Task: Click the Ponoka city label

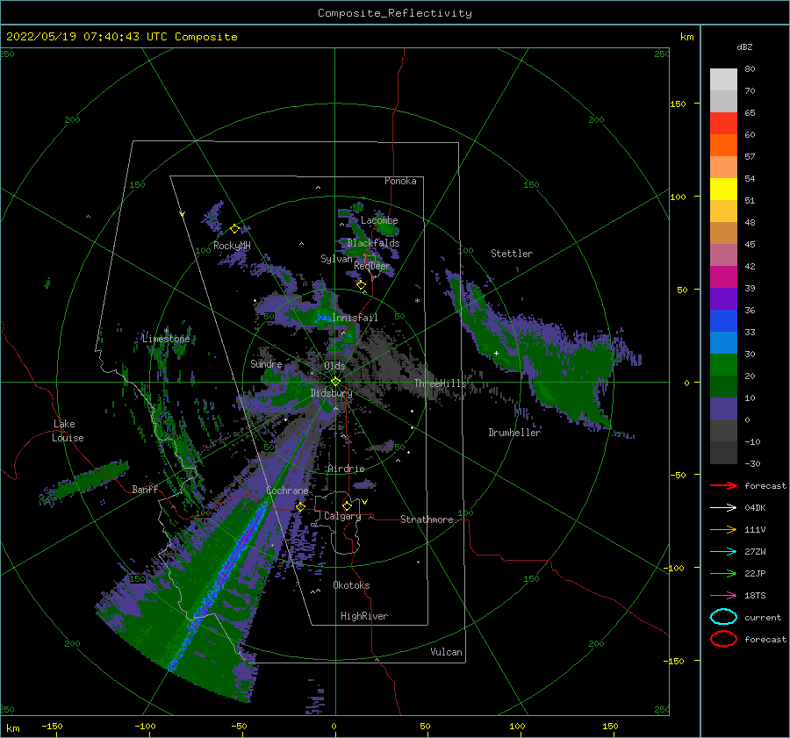Action: pos(400,181)
